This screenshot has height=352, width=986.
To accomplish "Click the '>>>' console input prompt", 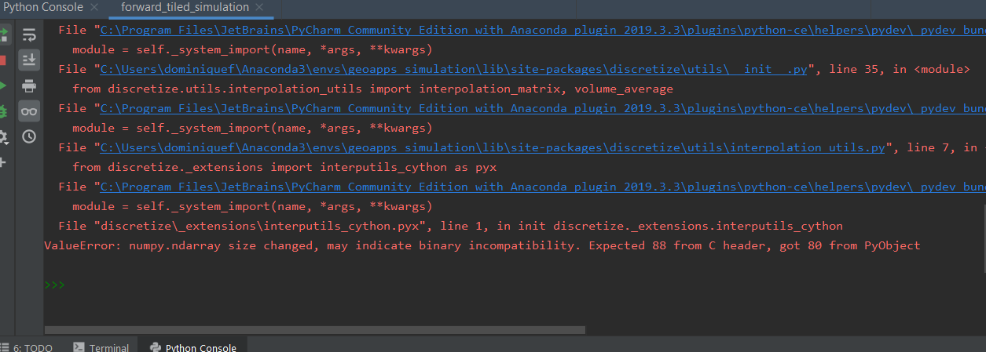I will pos(55,285).
